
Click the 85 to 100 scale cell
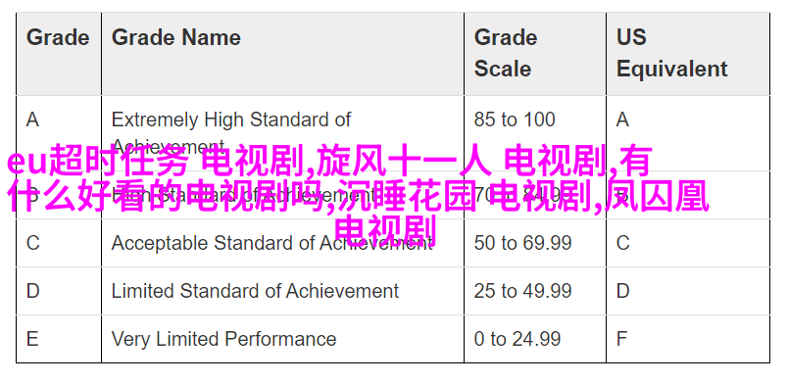[535, 133]
